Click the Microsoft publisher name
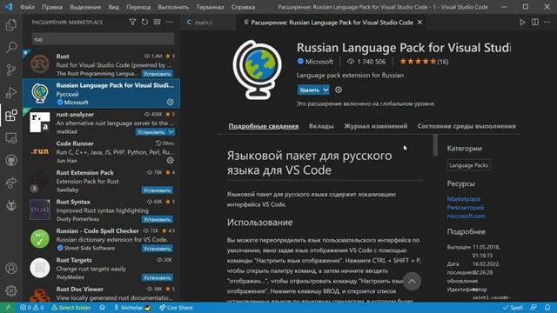 coord(319,62)
